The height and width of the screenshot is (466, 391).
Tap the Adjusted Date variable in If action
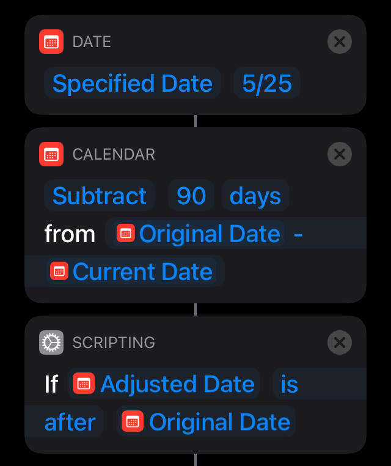[x=164, y=383]
